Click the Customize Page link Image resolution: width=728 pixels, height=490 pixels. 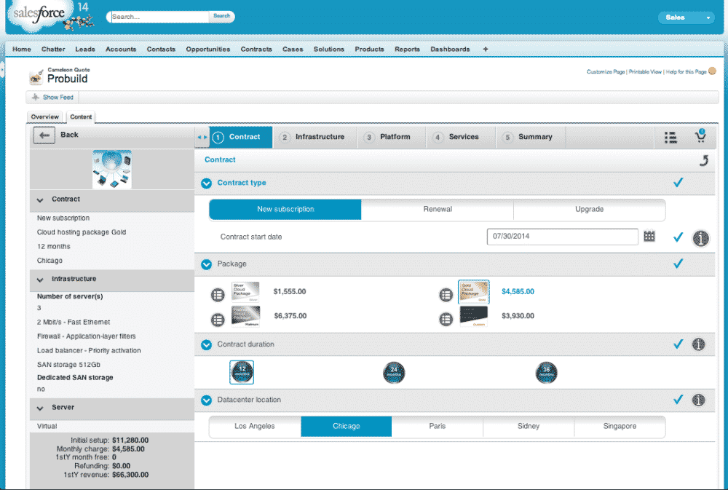point(606,72)
